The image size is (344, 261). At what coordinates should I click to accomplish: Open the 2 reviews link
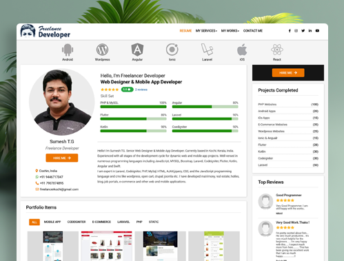[141, 90]
